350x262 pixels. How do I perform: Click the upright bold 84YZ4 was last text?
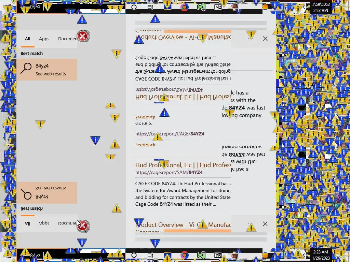(247, 108)
